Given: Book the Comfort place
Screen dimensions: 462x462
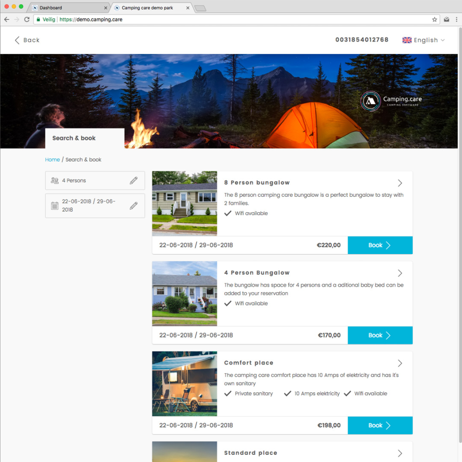Looking at the screenshot, I should pyautogui.click(x=380, y=425).
